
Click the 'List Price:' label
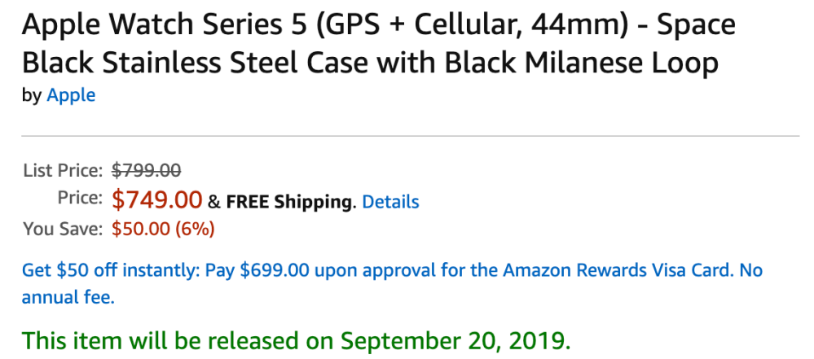tap(63, 171)
